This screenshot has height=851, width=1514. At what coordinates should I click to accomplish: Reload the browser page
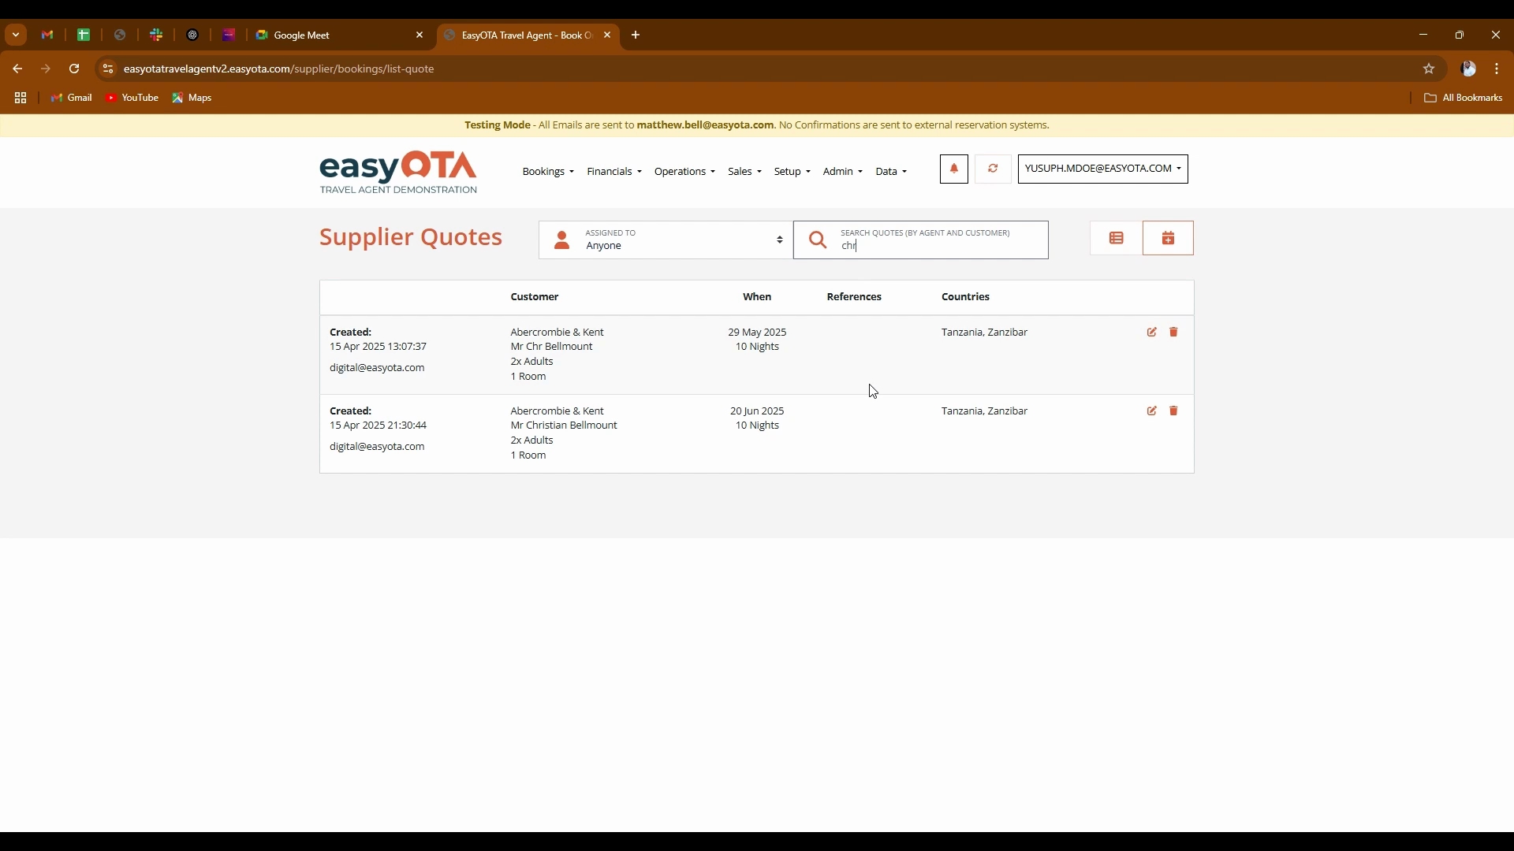point(74,69)
